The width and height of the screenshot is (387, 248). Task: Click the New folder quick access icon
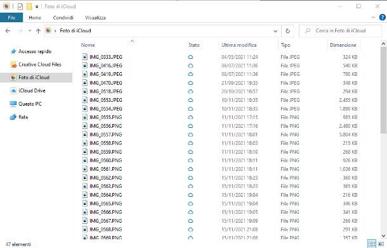coord(29,6)
